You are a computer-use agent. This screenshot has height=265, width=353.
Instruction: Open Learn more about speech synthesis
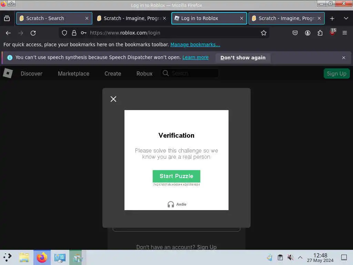pyautogui.click(x=195, y=58)
